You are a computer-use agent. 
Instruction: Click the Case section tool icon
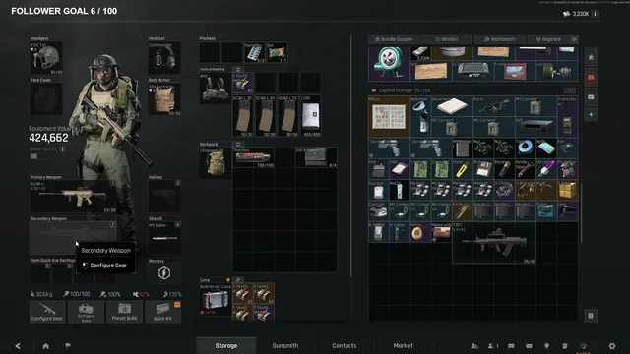(238, 279)
